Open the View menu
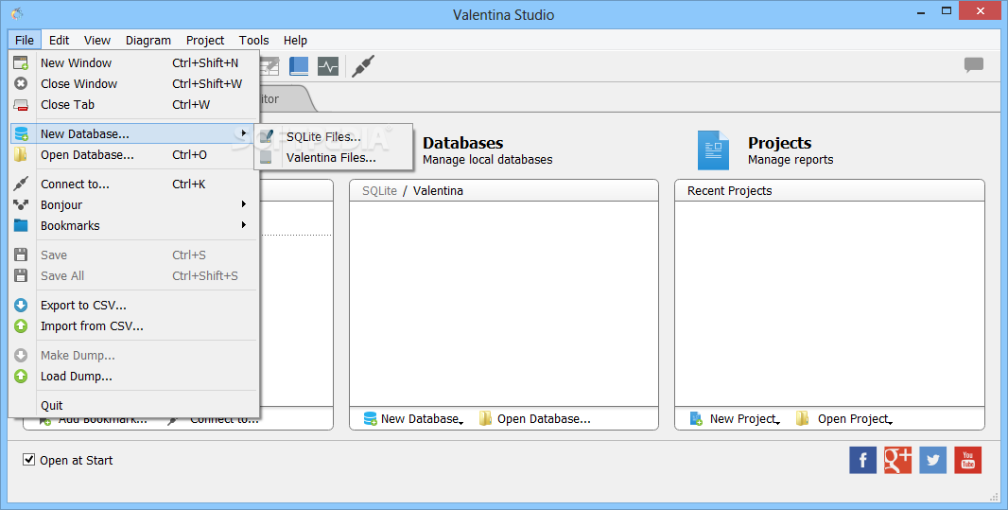This screenshot has width=1008, height=510. click(x=97, y=40)
